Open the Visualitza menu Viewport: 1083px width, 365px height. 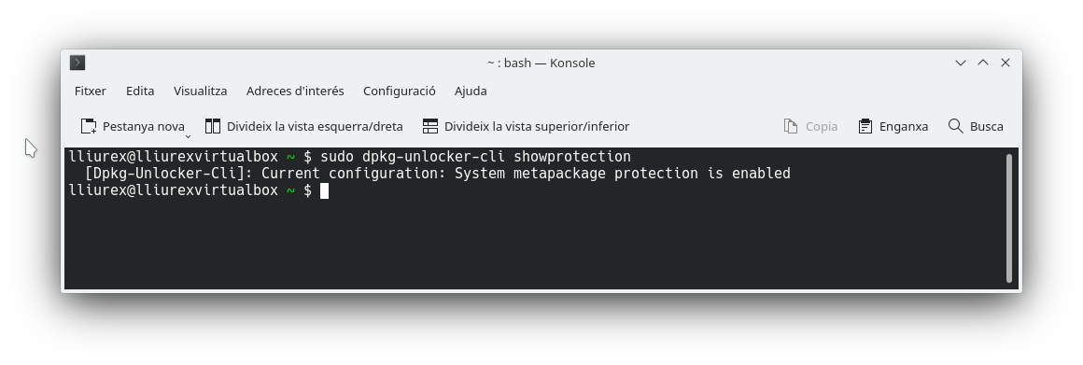(x=201, y=91)
